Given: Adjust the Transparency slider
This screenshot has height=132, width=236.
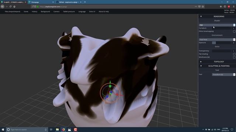Looking at the screenshot, I should pos(221,51).
